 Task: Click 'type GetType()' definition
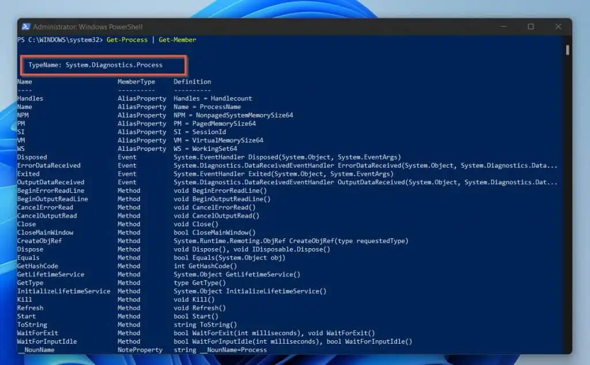click(200, 283)
